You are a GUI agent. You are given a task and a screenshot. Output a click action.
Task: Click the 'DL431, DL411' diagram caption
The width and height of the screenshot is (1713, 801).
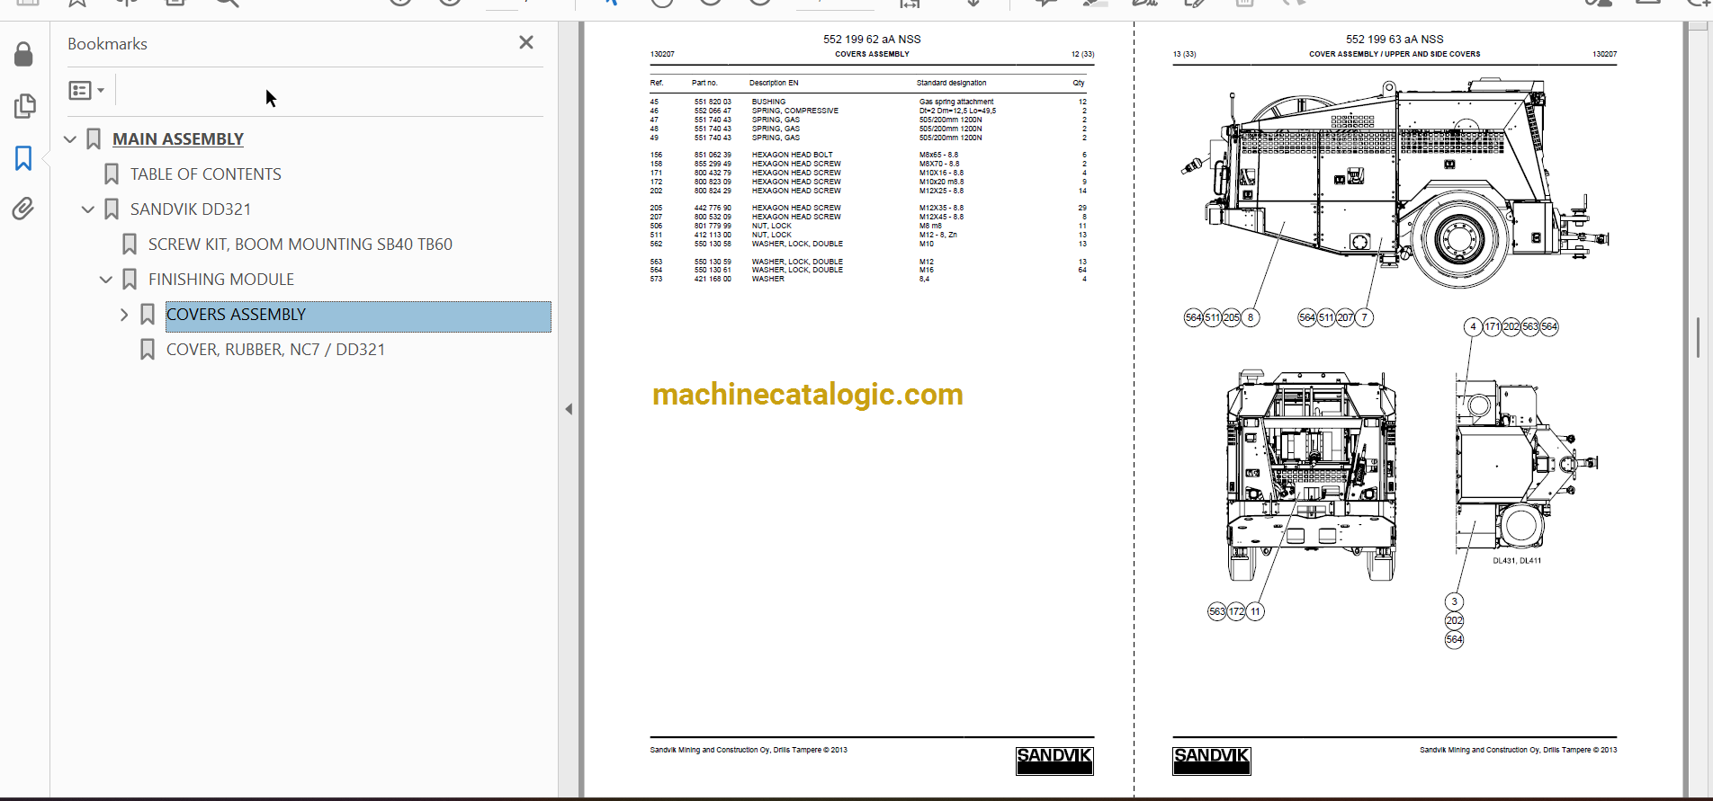(1517, 560)
